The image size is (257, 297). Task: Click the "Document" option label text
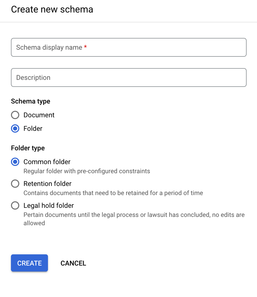(39, 115)
